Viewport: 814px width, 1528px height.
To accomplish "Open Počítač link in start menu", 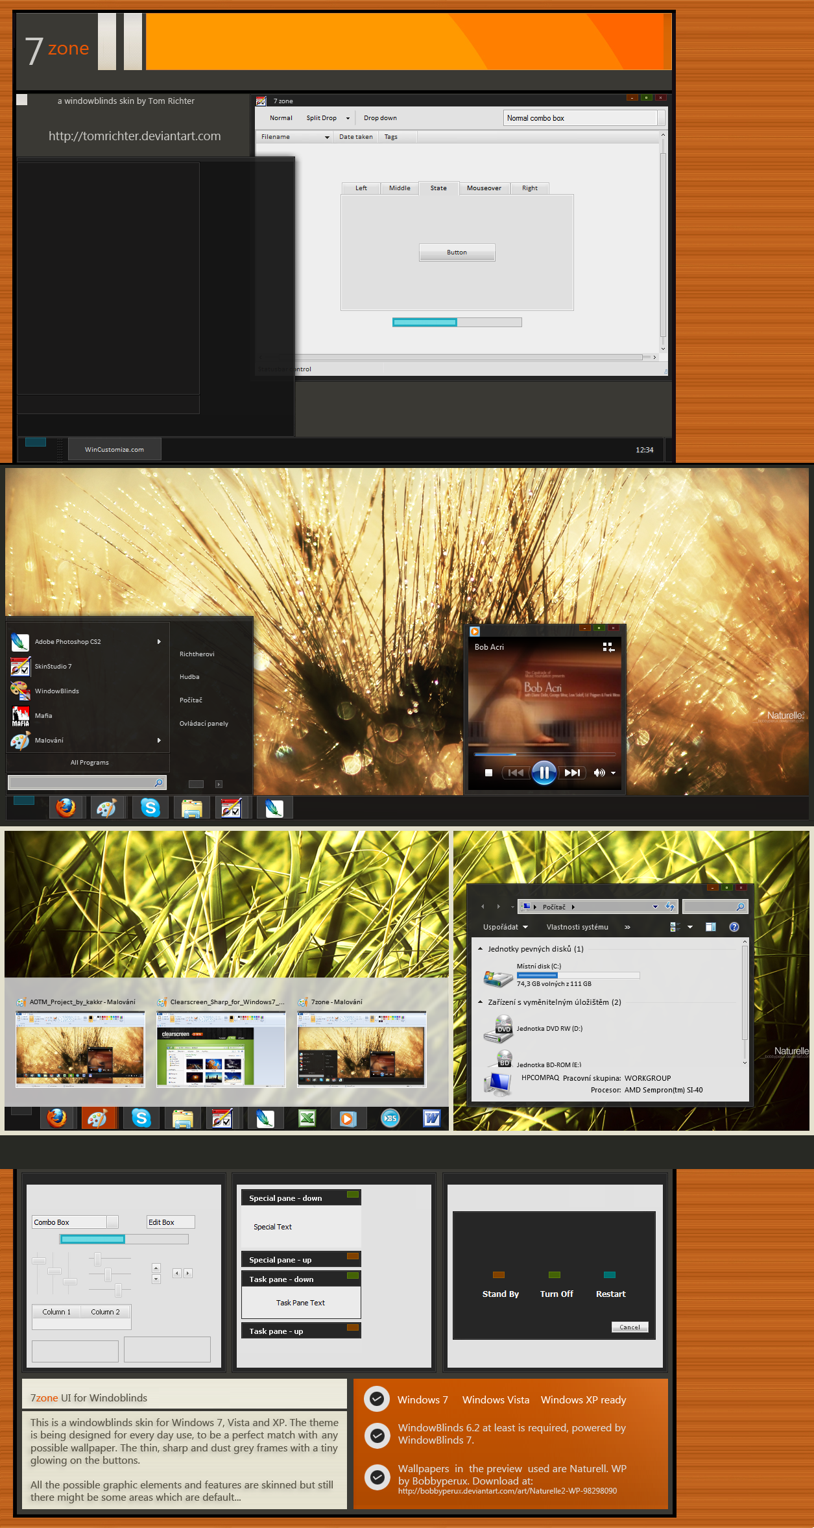I will click(191, 700).
